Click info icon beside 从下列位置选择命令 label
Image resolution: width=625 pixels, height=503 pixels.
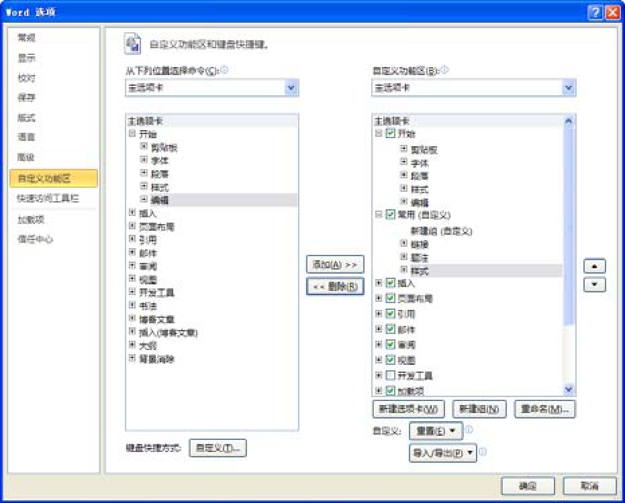224,70
